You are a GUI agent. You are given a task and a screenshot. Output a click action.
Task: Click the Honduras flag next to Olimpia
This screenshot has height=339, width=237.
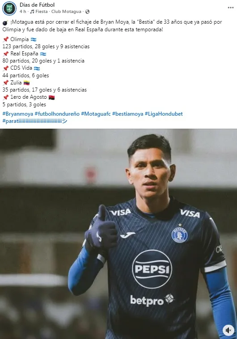pos(34,40)
